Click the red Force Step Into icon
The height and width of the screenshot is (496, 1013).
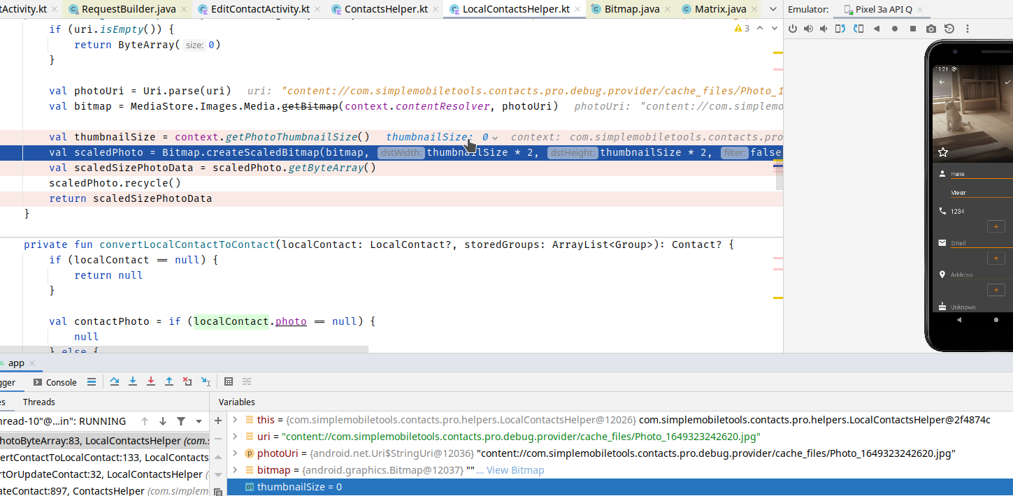click(150, 381)
